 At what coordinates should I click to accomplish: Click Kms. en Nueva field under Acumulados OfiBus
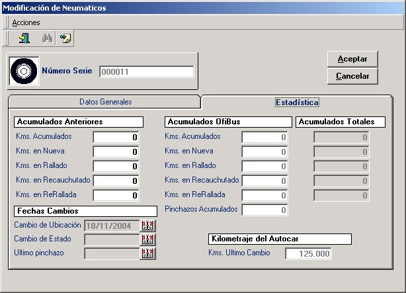pos(264,151)
